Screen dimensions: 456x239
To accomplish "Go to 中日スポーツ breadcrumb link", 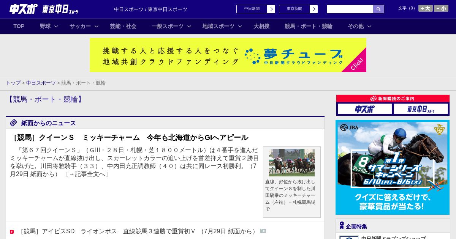I will [41, 83].
